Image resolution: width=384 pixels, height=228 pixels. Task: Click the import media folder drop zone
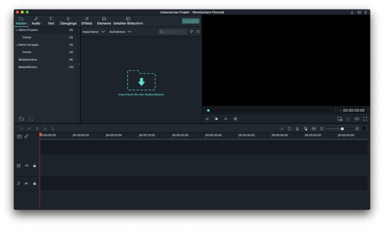click(x=141, y=80)
